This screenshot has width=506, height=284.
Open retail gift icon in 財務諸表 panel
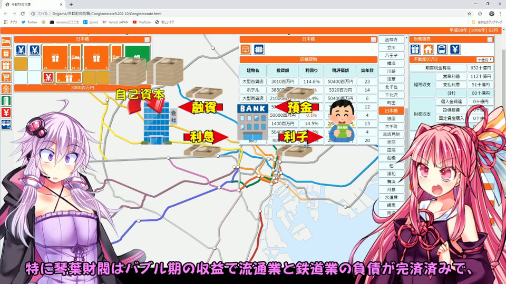pyautogui.click(x=415, y=49)
